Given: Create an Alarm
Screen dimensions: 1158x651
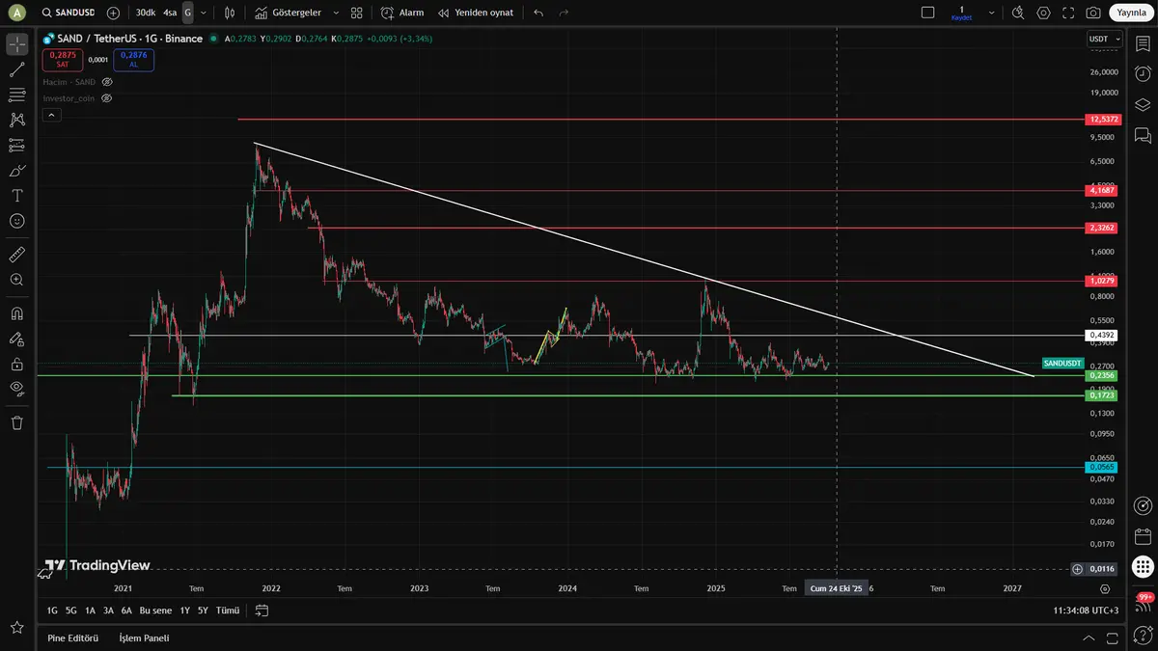Looking at the screenshot, I should point(402,13).
